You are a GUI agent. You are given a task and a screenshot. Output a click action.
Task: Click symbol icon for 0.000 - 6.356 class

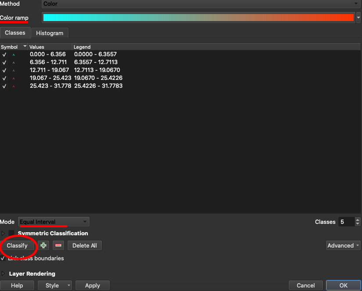pos(14,55)
